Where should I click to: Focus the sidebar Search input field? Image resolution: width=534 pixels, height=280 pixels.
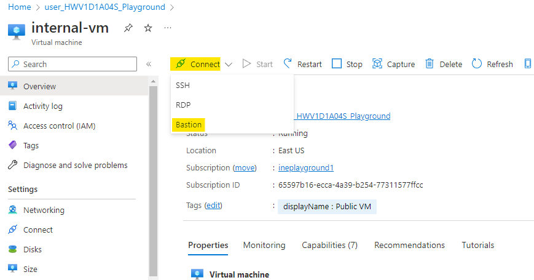point(73,64)
